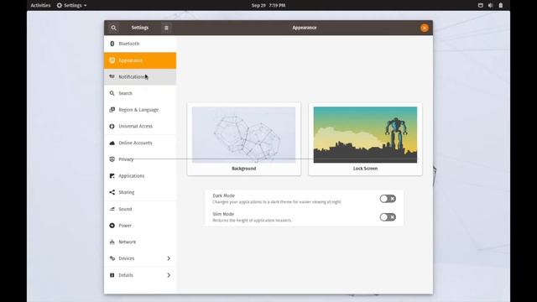Open the Settings app menu dropdown in top bar
The height and width of the screenshot is (302, 537).
tap(71, 5)
